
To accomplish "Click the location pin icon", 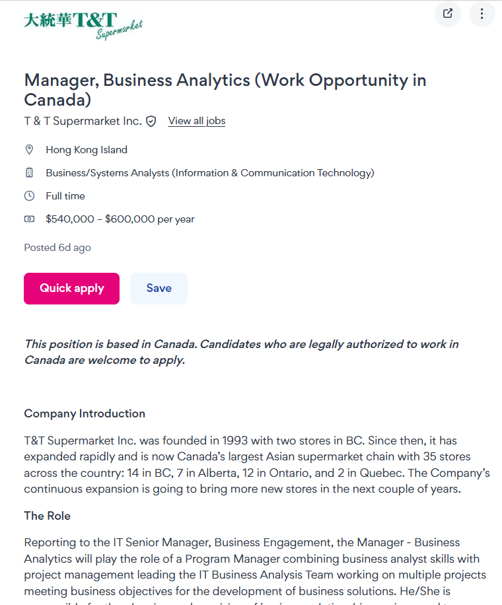I will pos(29,150).
